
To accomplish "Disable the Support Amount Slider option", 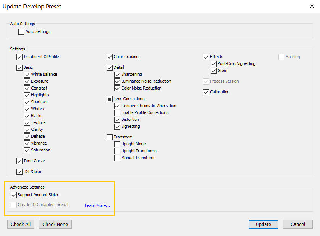I will tap(14, 195).
